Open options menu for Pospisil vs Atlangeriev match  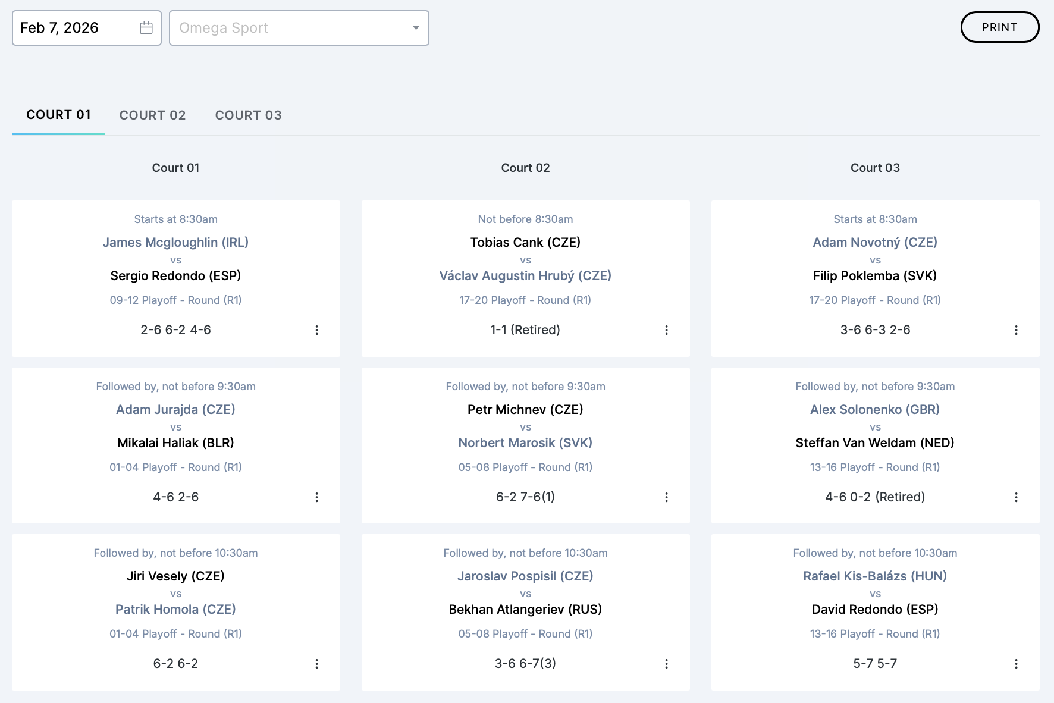point(666,664)
